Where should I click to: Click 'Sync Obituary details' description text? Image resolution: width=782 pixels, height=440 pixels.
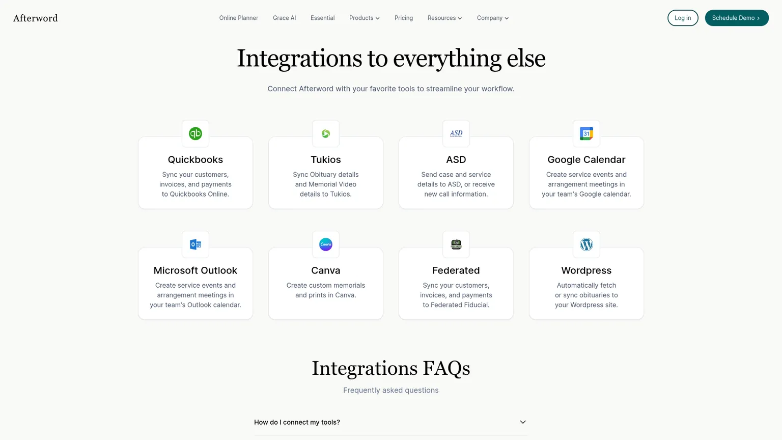pyautogui.click(x=326, y=175)
